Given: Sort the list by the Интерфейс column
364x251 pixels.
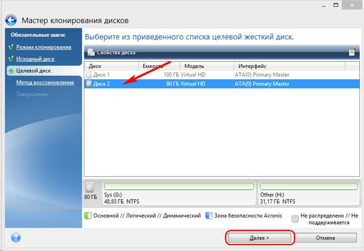Looking at the screenshot, I should click(289, 66).
